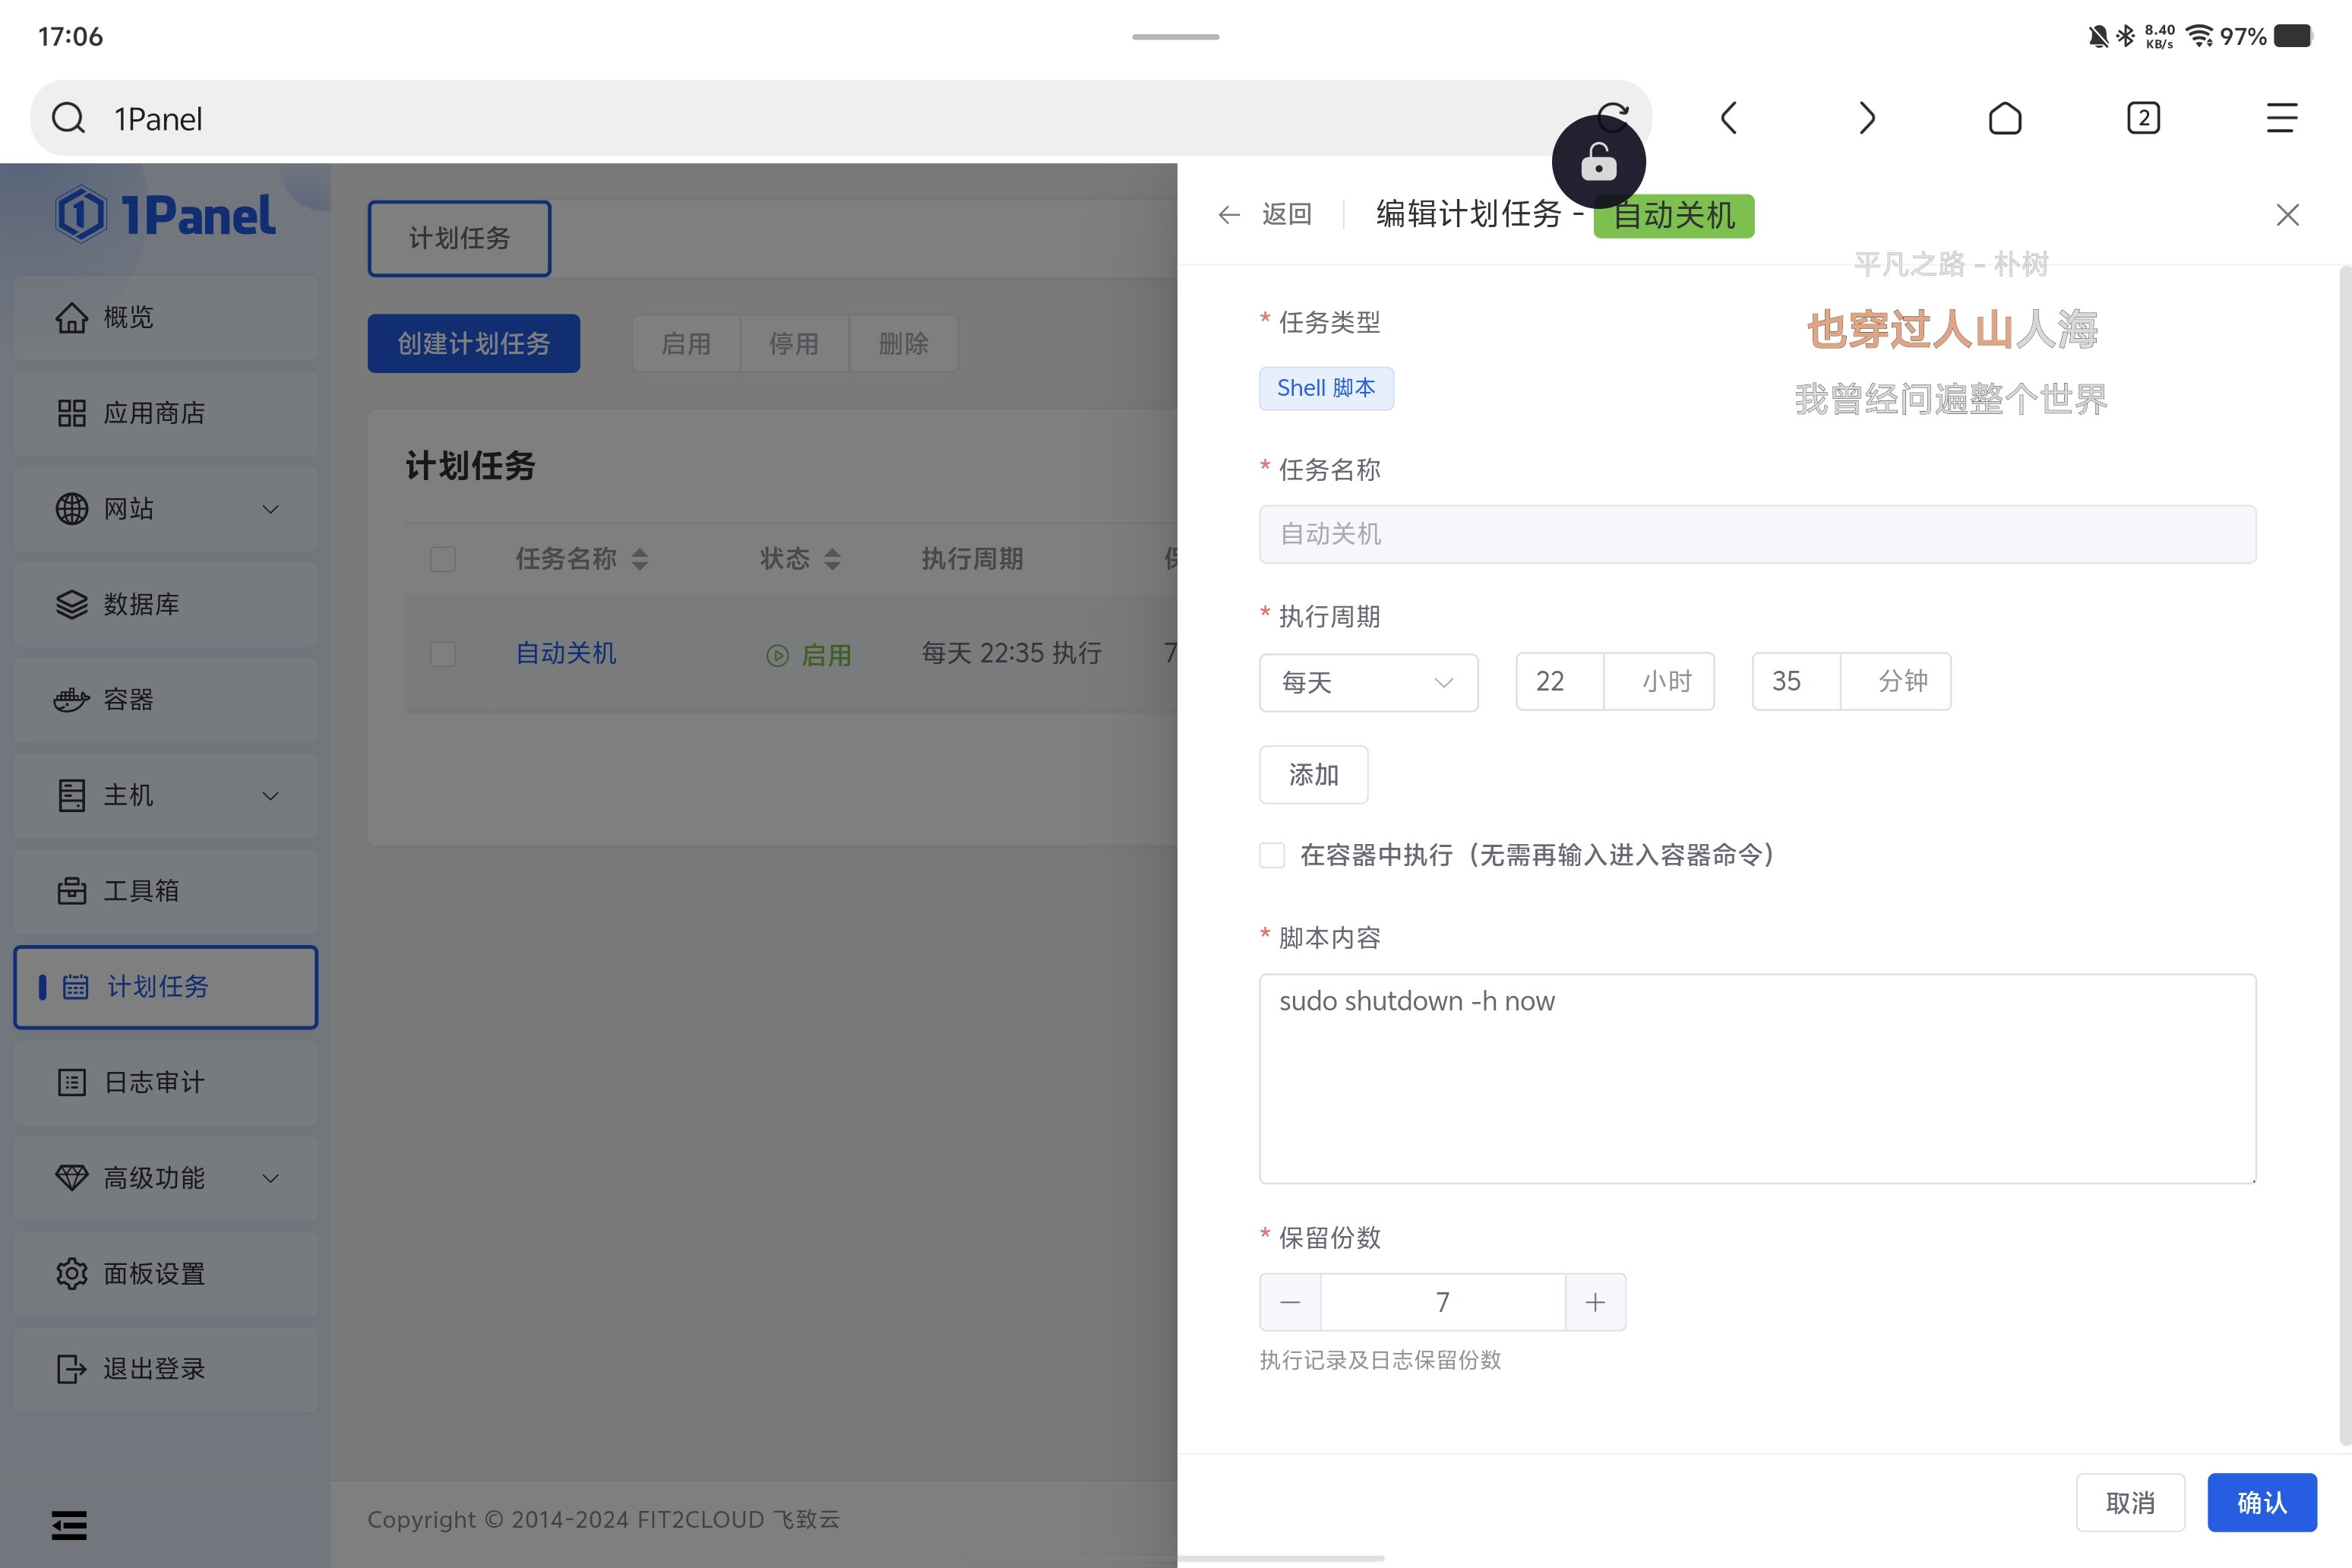Toggle the select-all table header checkbox
The height and width of the screenshot is (1568, 2352).
(443, 559)
